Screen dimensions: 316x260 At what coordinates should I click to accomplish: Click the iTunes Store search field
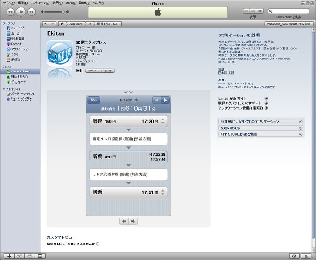pos(288,11)
